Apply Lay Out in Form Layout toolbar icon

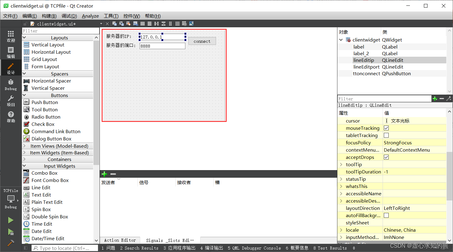coord(170,24)
